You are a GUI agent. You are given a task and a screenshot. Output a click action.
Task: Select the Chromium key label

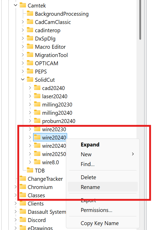[40, 187]
